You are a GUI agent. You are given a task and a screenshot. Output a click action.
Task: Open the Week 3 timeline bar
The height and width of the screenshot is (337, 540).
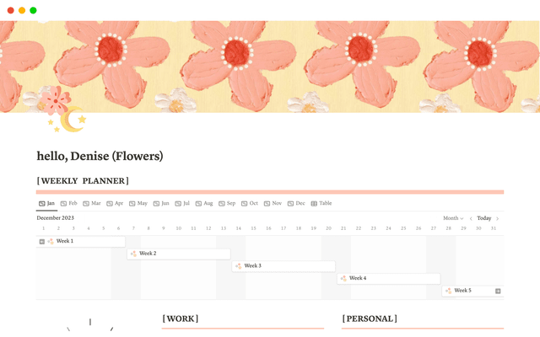(x=283, y=266)
